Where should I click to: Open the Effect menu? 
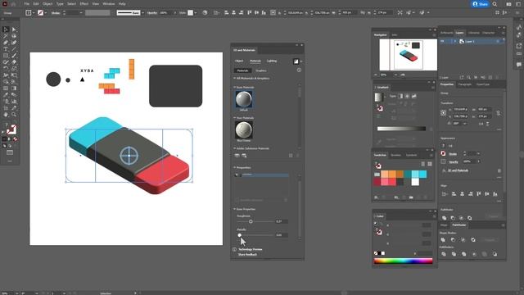click(84, 4)
